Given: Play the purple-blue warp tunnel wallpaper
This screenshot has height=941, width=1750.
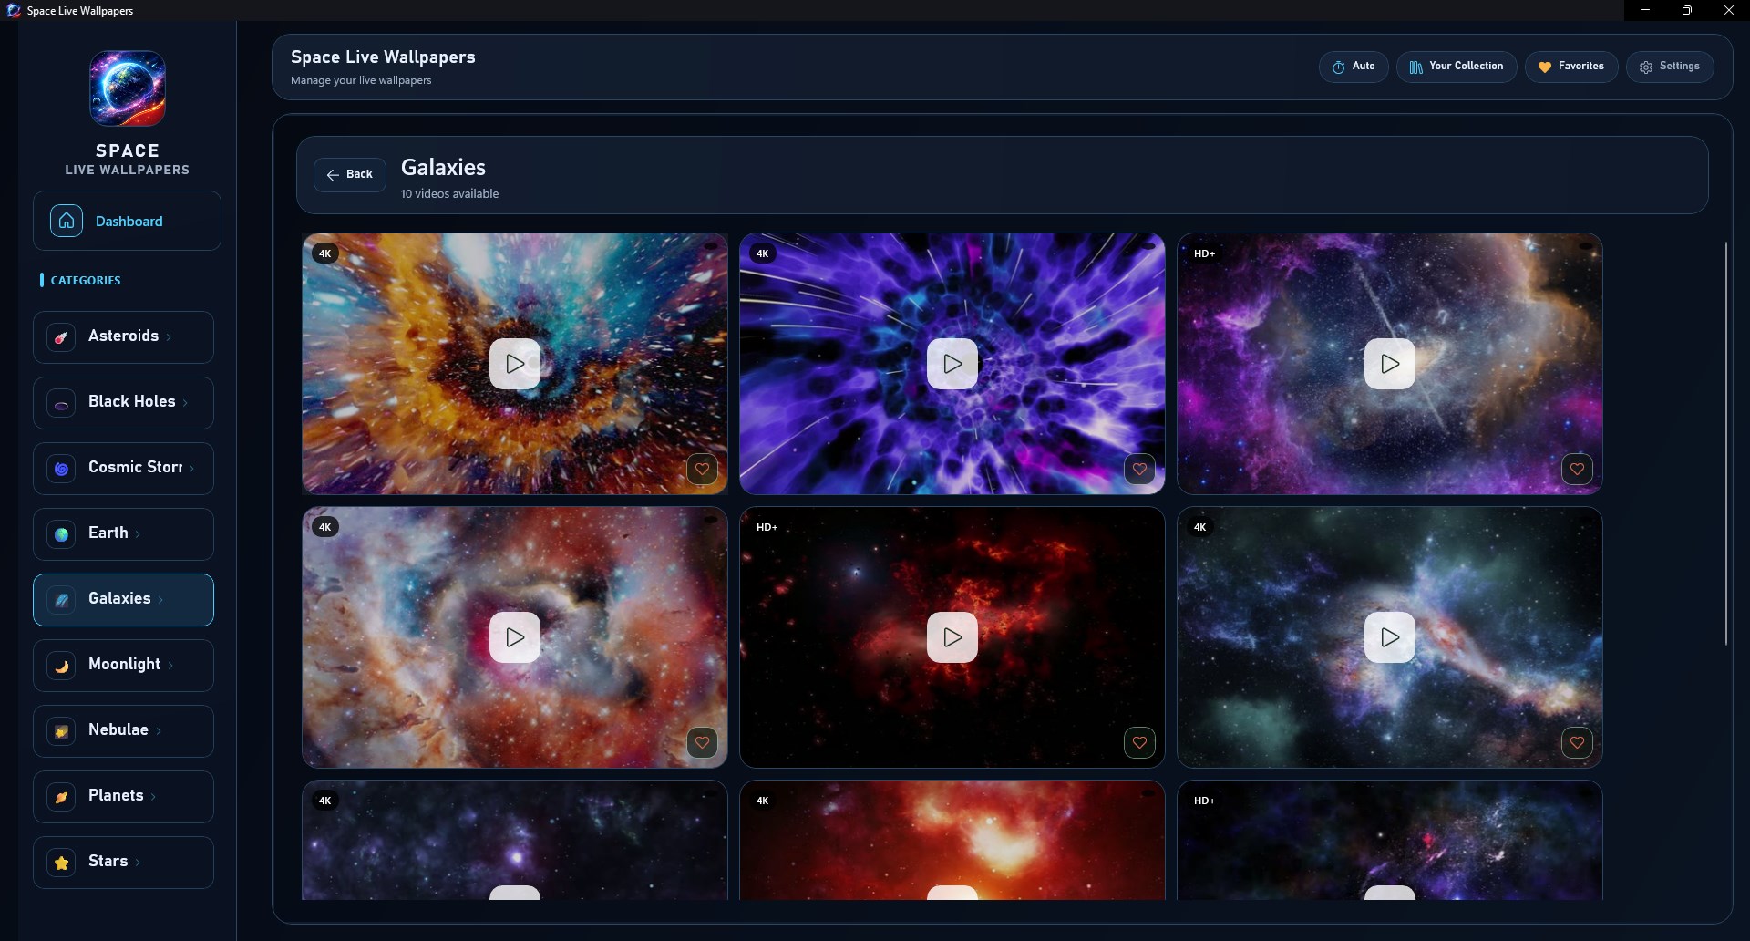Looking at the screenshot, I should pos(952,364).
